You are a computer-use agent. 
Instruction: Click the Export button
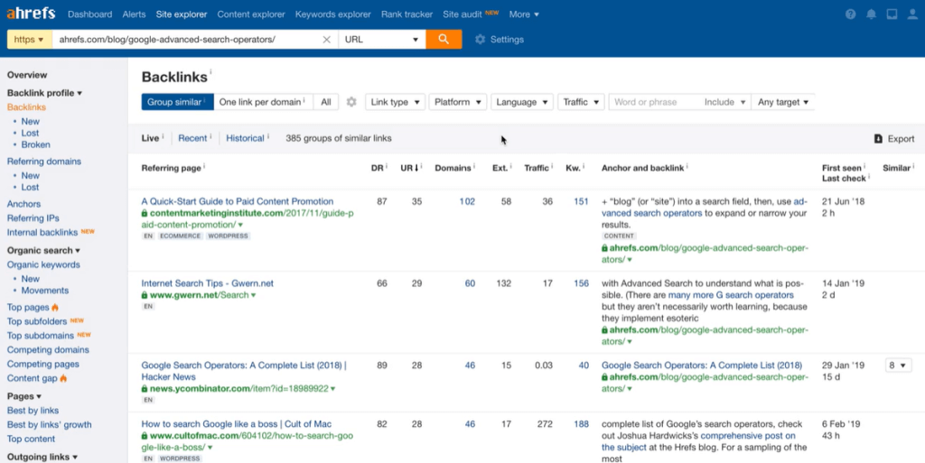pyautogui.click(x=893, y=138)
